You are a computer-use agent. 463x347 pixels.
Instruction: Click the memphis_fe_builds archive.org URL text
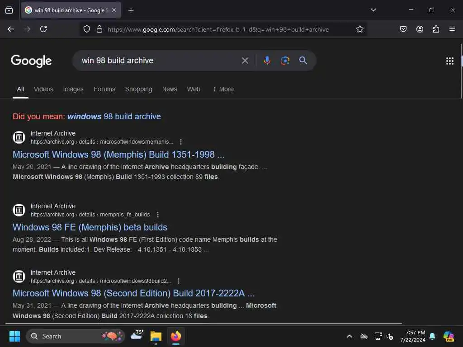90,215
